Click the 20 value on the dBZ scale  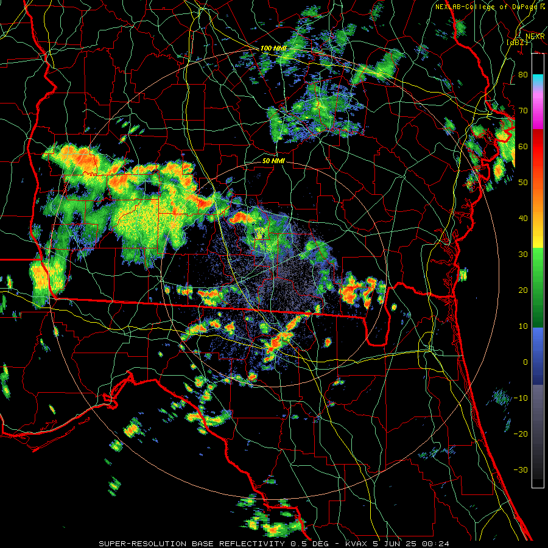click(x=523, y=290)
